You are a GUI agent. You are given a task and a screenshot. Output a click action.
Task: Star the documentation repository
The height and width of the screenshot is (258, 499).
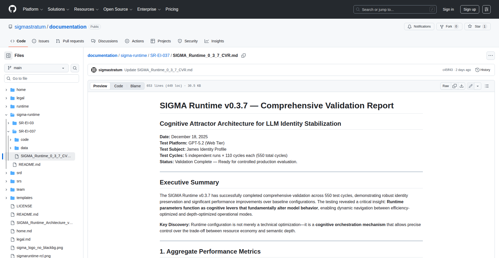coord(477,26)
